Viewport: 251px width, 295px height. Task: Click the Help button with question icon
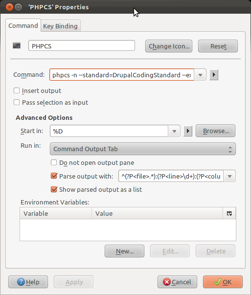point(28,282)
